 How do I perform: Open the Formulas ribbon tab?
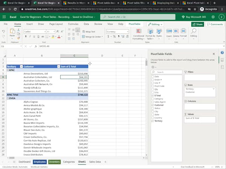(73, 24)
